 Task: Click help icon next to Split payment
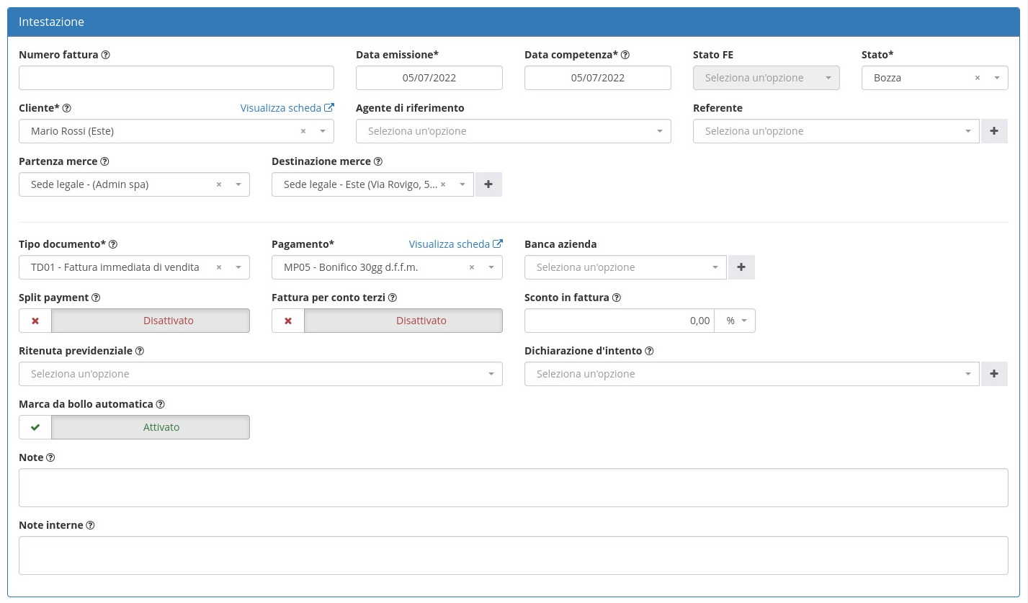(97, 298)
